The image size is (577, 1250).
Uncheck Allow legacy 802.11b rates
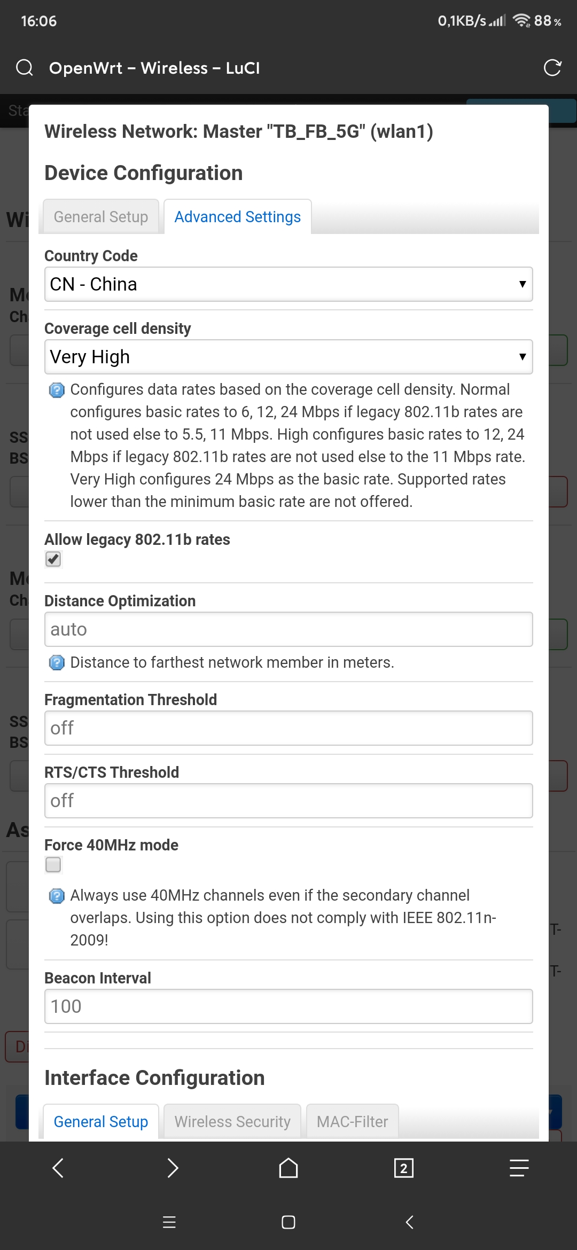(x=53, y=559)
